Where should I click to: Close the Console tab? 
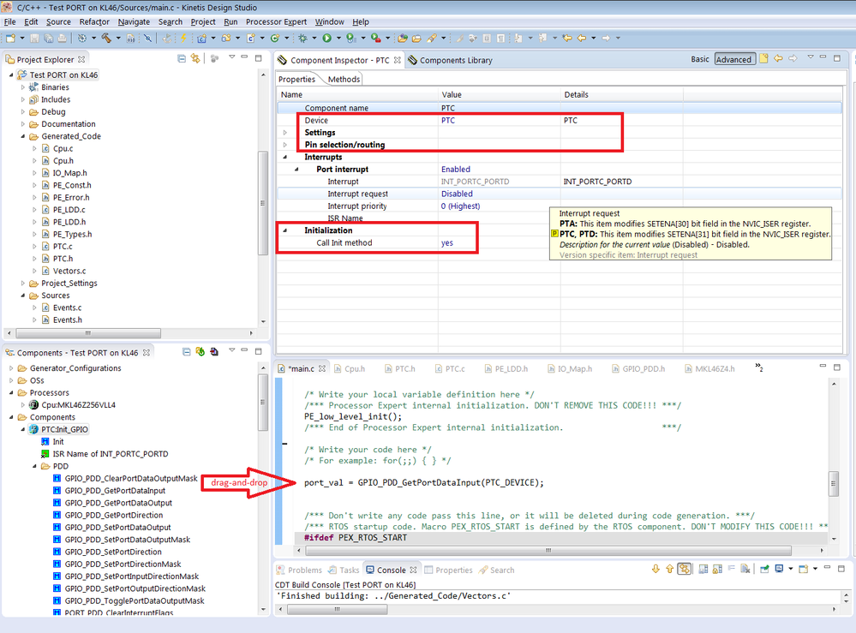[x=413, y=569]
